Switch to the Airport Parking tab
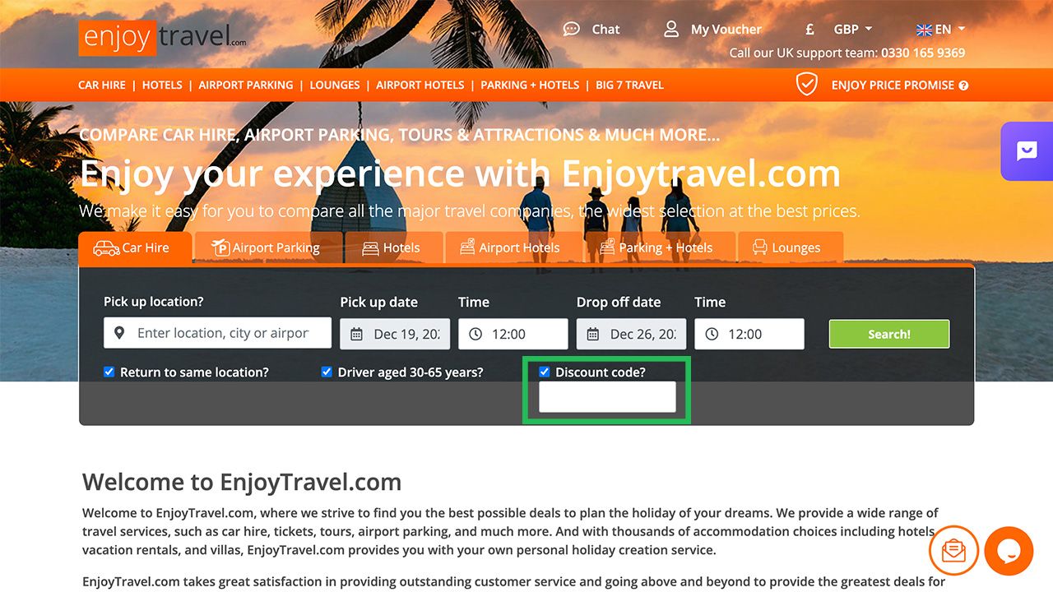The image size is (1053, 592). point(266,247)
